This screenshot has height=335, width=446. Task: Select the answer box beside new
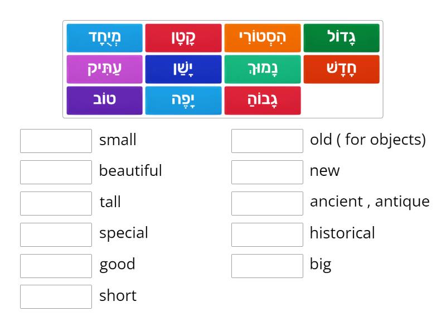pyautogui.click(x=267, y=172)
